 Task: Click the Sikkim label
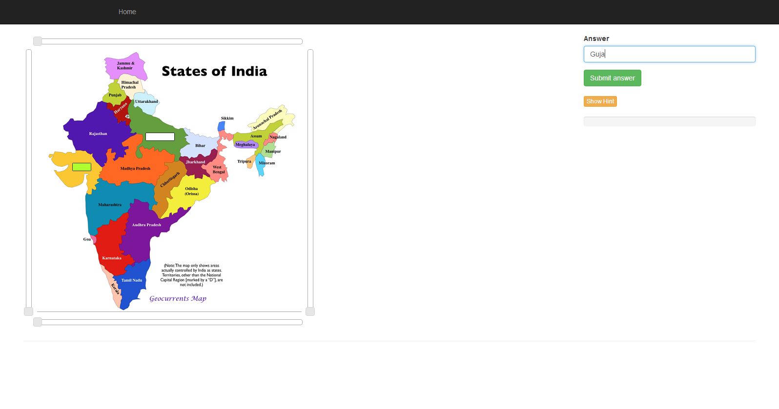(x=227, y=118)
